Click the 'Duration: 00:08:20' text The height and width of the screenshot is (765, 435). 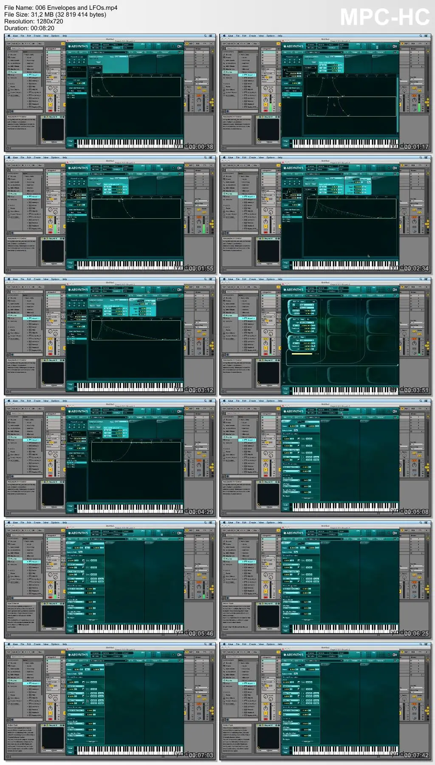point(29,28)
